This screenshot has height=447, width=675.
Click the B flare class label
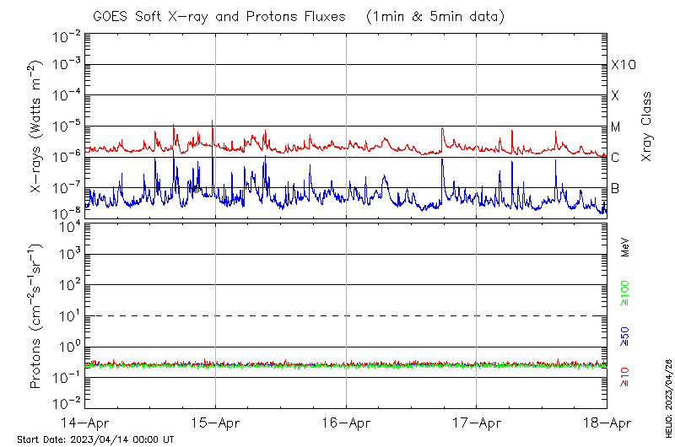point(615,188)
